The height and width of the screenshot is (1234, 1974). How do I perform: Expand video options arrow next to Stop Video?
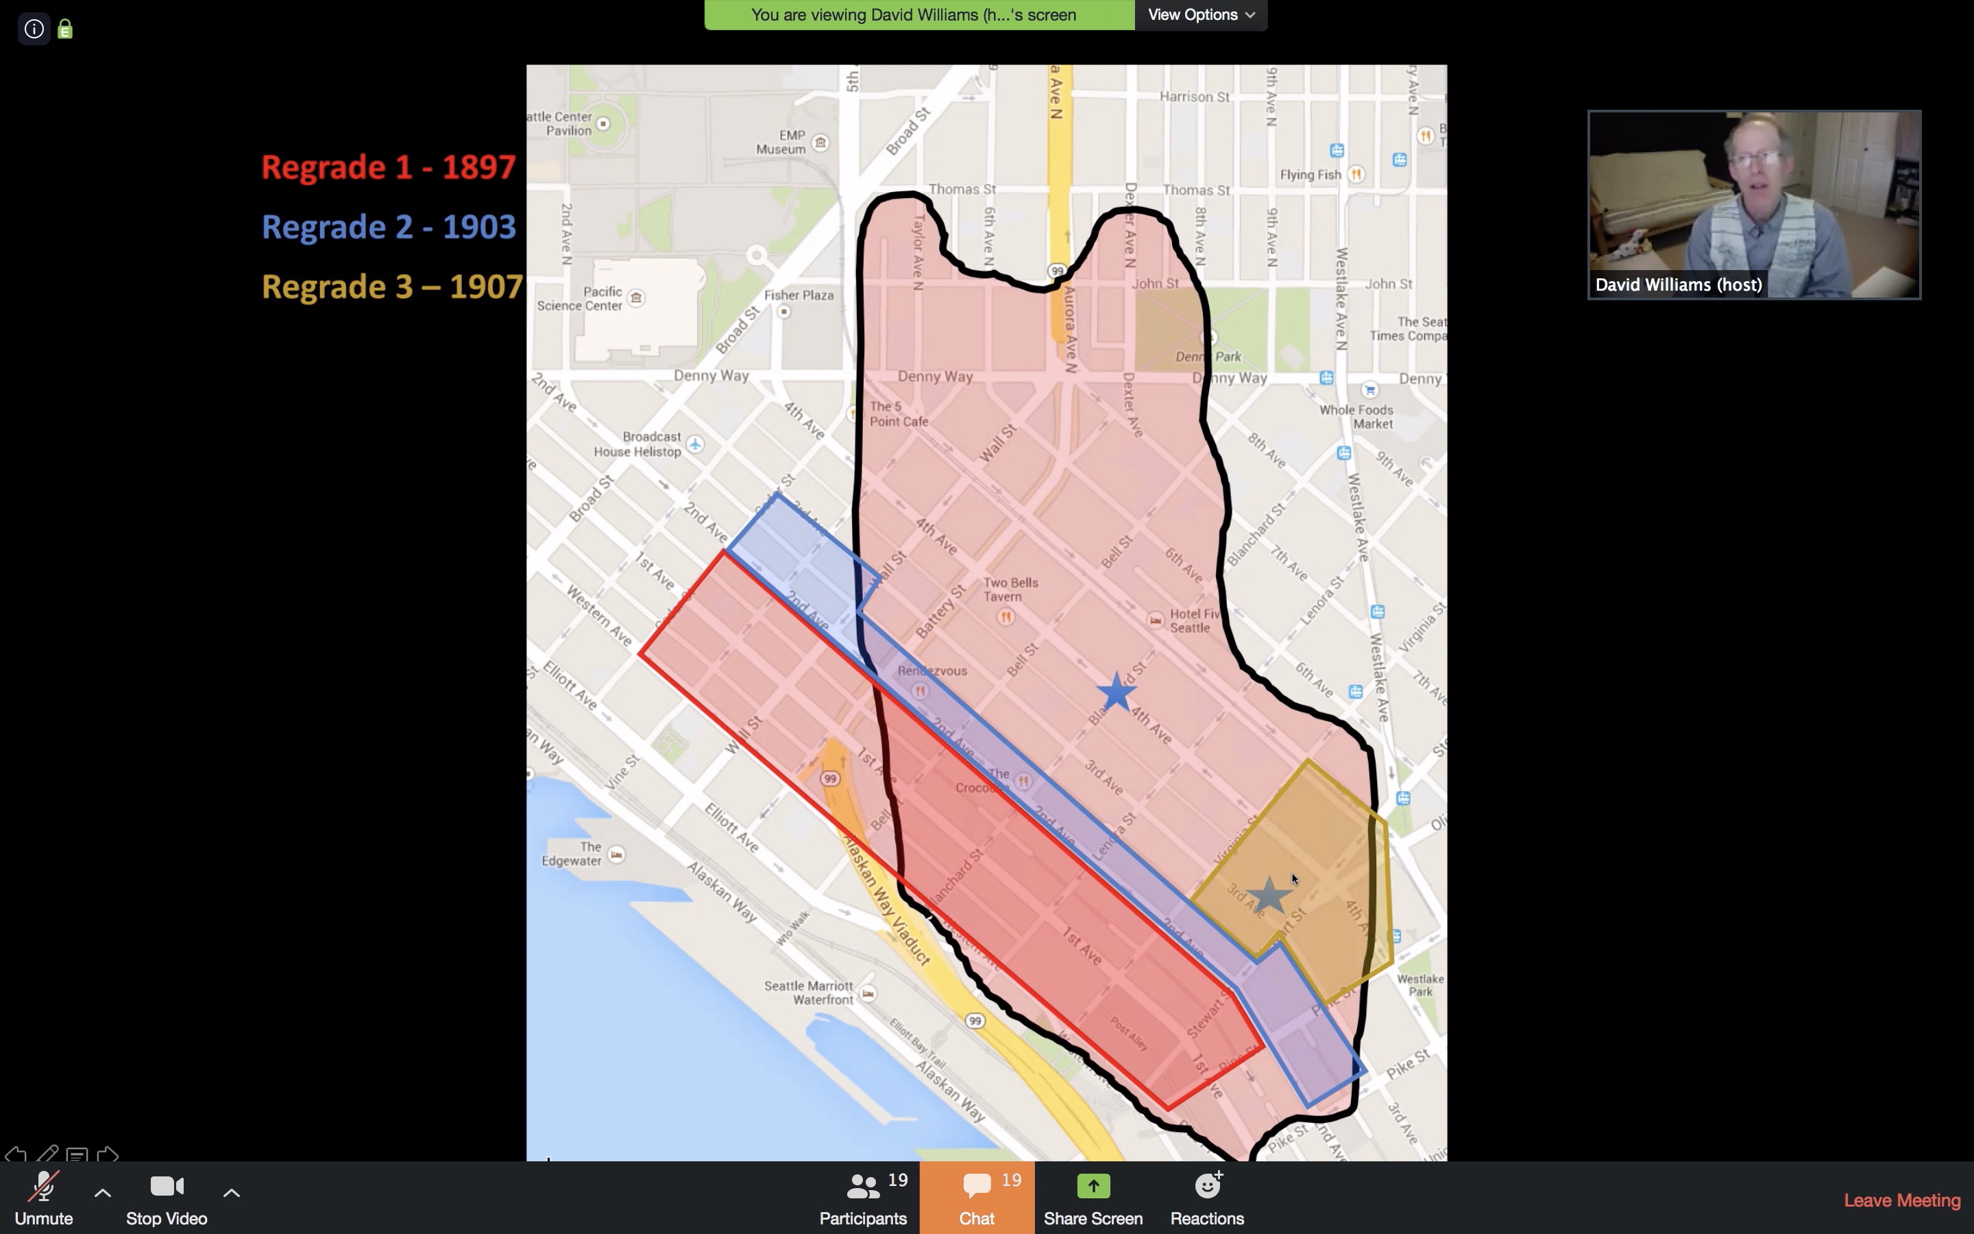pos(232,1193)
